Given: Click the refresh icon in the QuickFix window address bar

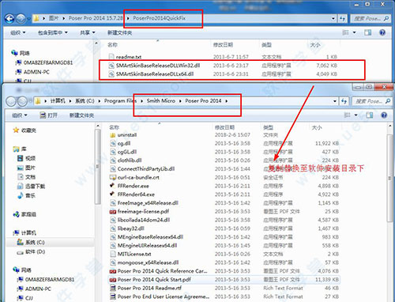Looking at the screenshot, I should pos(342,18).
